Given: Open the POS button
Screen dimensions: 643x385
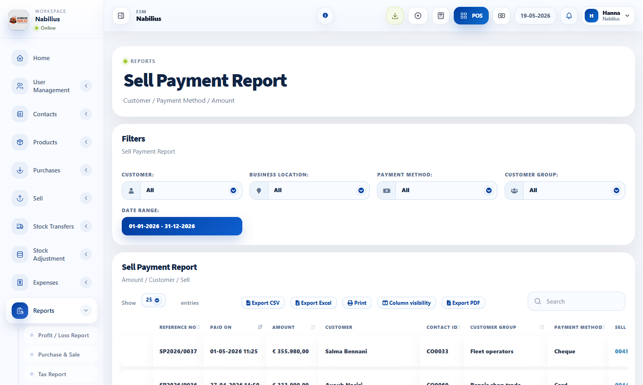Looking at the screenshot, I should coord(471,16).
